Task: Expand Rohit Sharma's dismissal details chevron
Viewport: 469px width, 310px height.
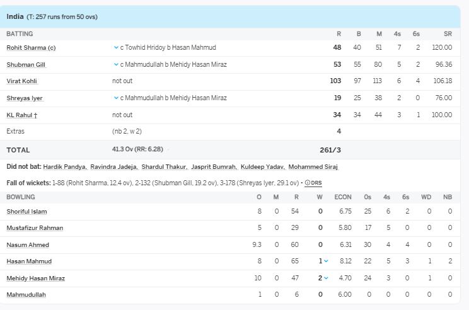Action: click(116, 47)
